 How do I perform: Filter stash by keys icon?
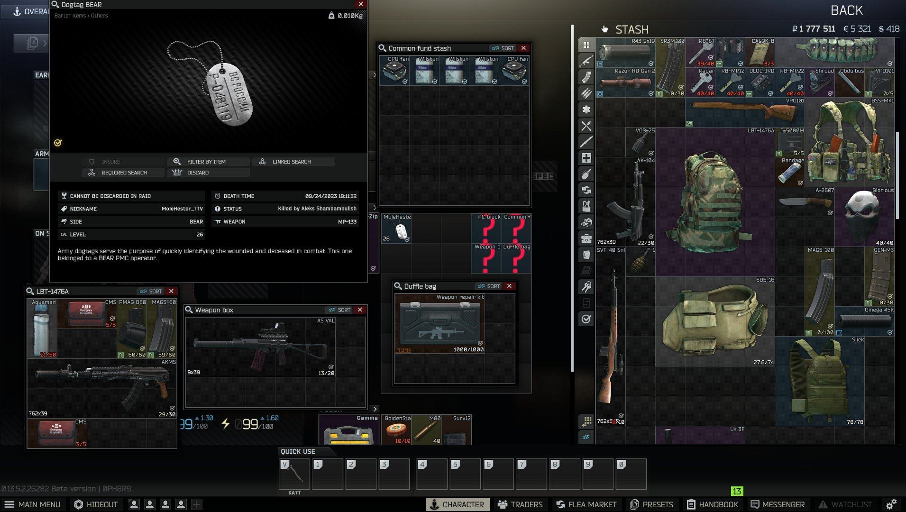586,286
